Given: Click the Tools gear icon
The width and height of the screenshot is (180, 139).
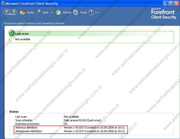Looking at the screenshot, I should (75, 12).
